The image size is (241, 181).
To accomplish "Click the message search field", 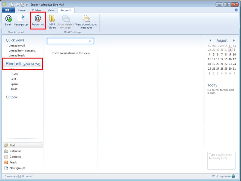I will (x=68, y=41).
